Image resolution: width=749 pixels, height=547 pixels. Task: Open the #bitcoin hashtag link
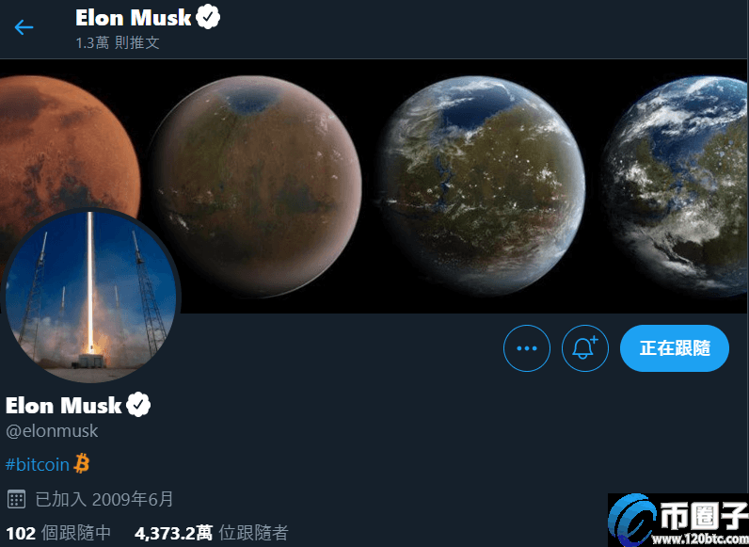(x=38, y=465)
